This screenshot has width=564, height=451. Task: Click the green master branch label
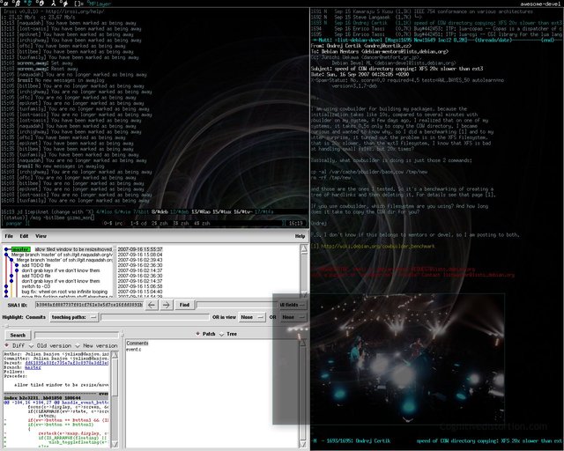(x=21, y=249)
